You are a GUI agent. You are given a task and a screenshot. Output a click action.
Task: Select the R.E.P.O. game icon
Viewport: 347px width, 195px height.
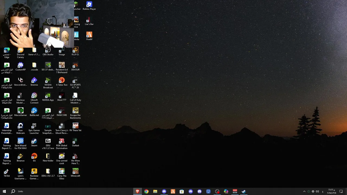(75, 51)
